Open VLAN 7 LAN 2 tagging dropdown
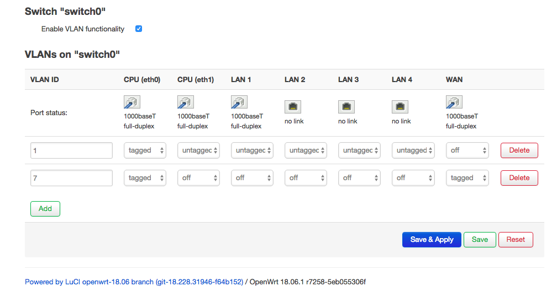 coord(306,178)
